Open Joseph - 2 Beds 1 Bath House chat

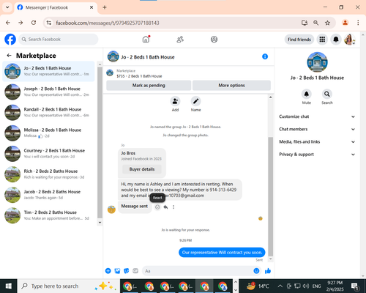click(x=48, y=92)
